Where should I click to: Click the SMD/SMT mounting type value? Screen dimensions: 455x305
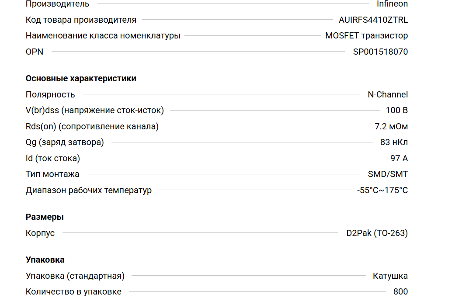point(388,174)
